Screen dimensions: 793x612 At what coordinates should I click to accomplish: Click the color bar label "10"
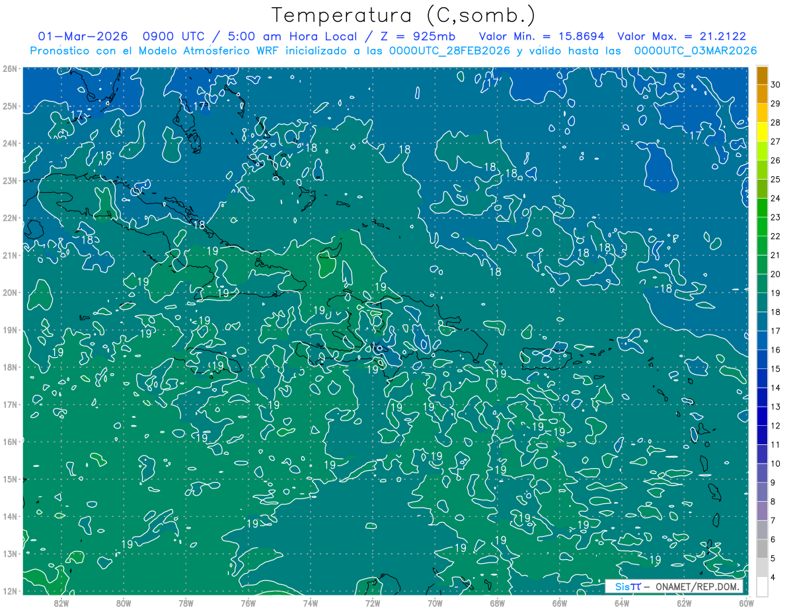coord(776,463)
